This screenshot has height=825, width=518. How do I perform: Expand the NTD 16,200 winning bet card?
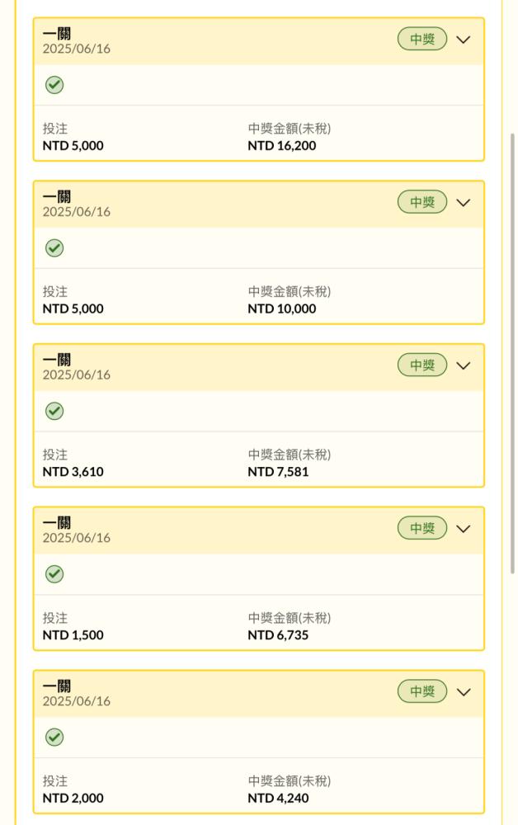(x=464, y=40)
